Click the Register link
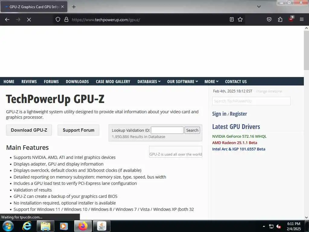Viewport: 309px width, 232px height. [238, 114]
